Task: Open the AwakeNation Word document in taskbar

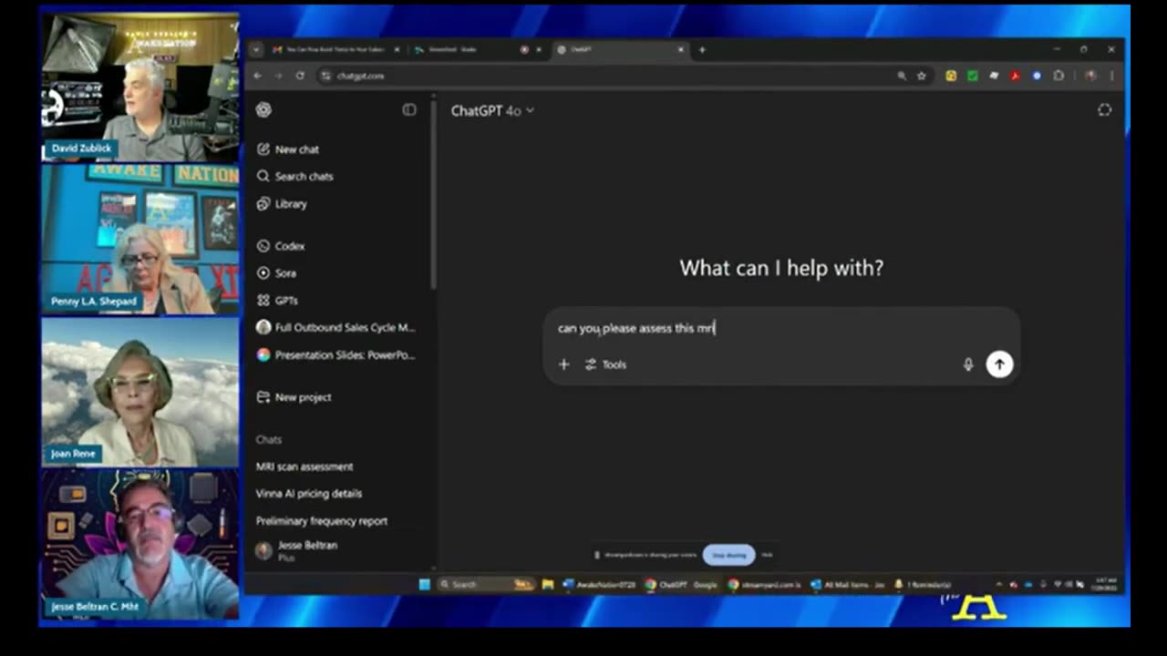Action: coord(599,584)
